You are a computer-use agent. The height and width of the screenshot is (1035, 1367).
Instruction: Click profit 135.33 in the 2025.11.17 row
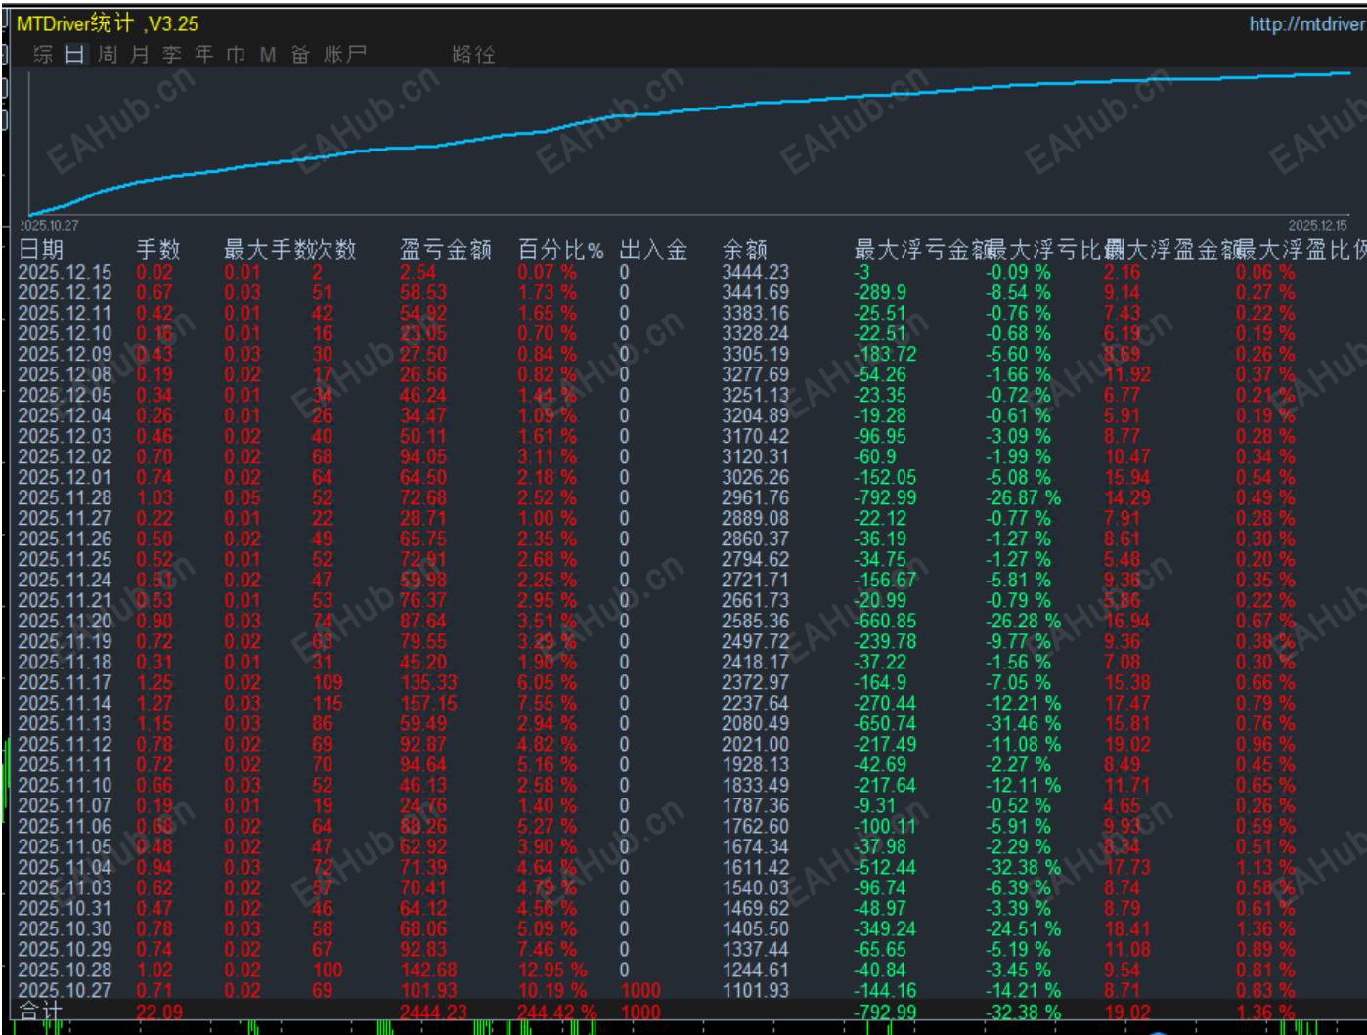pyautogui.click(x=428, y=682)
